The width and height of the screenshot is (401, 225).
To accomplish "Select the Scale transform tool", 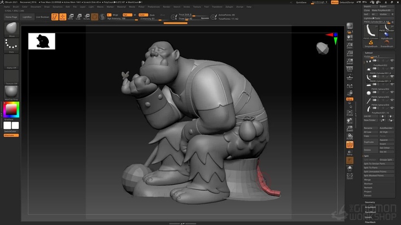I will (79, 17).
